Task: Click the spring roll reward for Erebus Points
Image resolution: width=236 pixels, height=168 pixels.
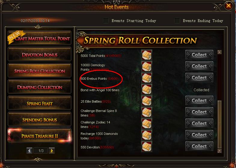Action: 147,78
